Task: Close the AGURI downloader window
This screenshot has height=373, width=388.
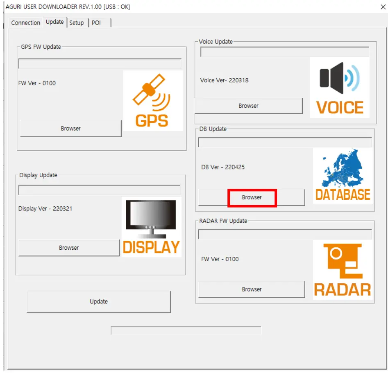Action: (383, 7)
